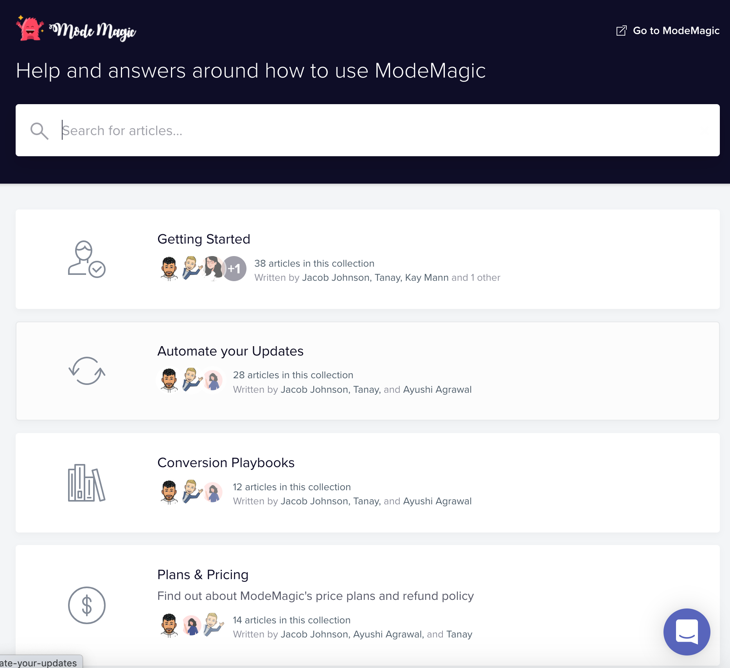Click 'Written by' line under Automate your Updates
The image size is (730, 668).
coord(352,390)
